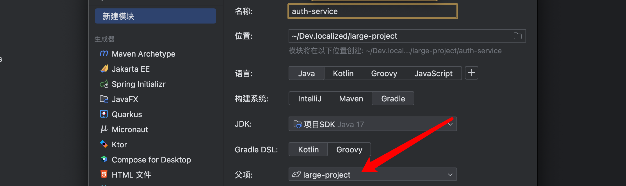The image size is (626, 186).
Task: Select Groovy as the language
Action: coord(384,73)
